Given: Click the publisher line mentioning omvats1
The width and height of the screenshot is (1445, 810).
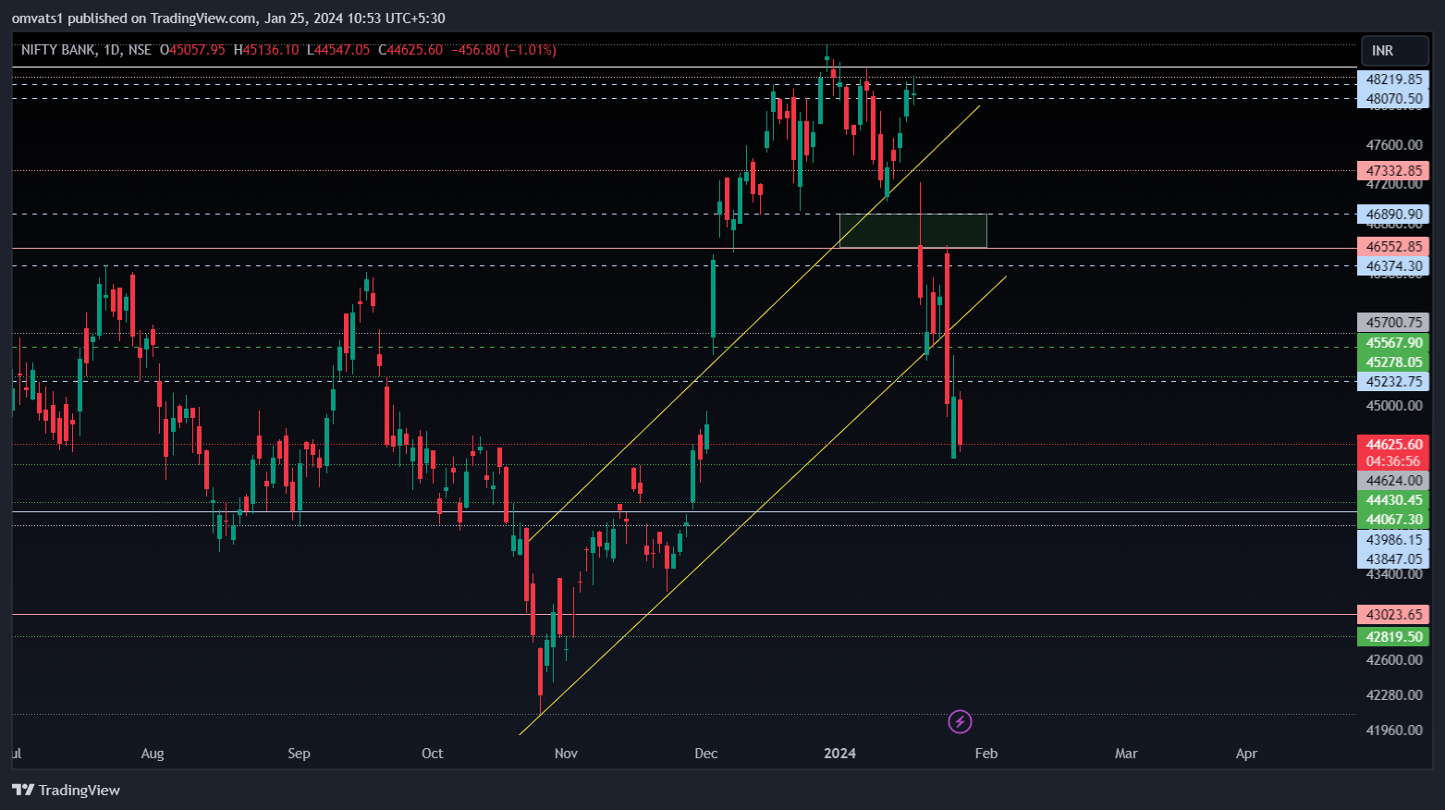Looking at the screenshot, I should (x=228, y=18).
